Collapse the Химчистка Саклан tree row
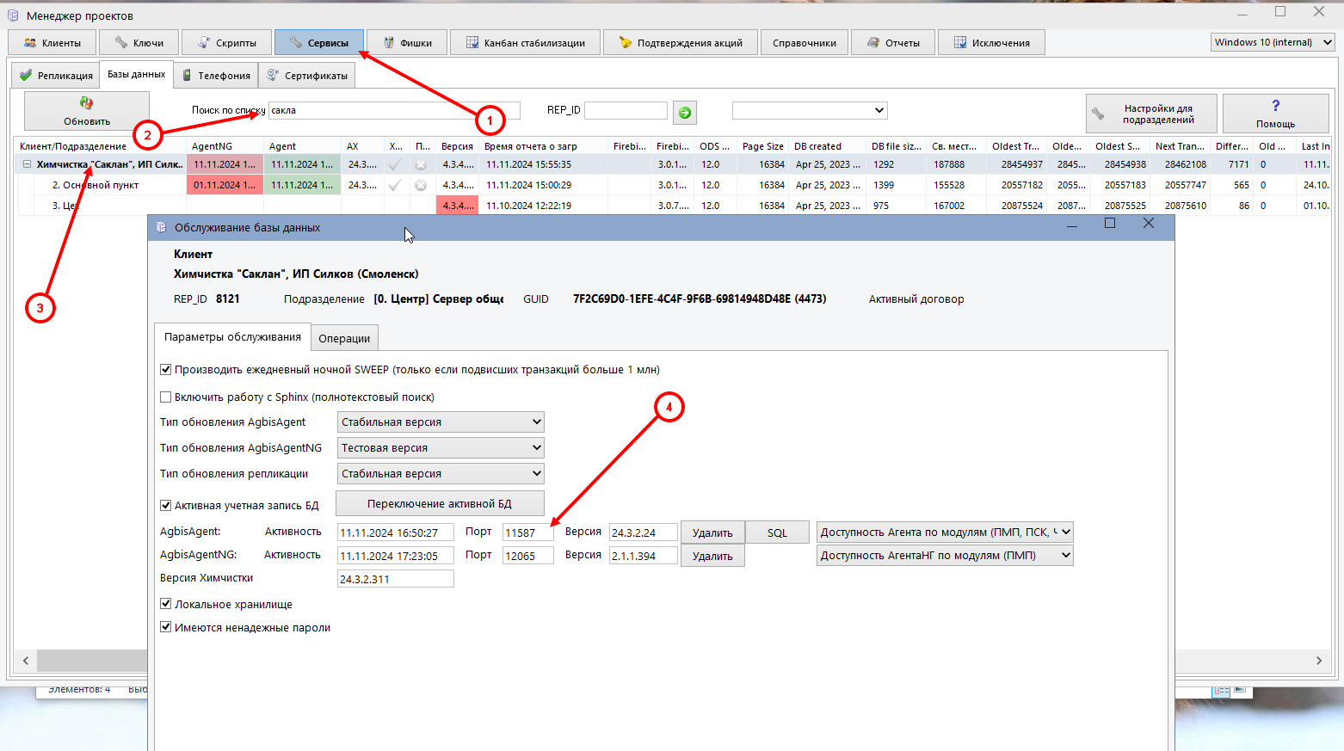This screenshot has width=1344, height=751. [27, 164]
